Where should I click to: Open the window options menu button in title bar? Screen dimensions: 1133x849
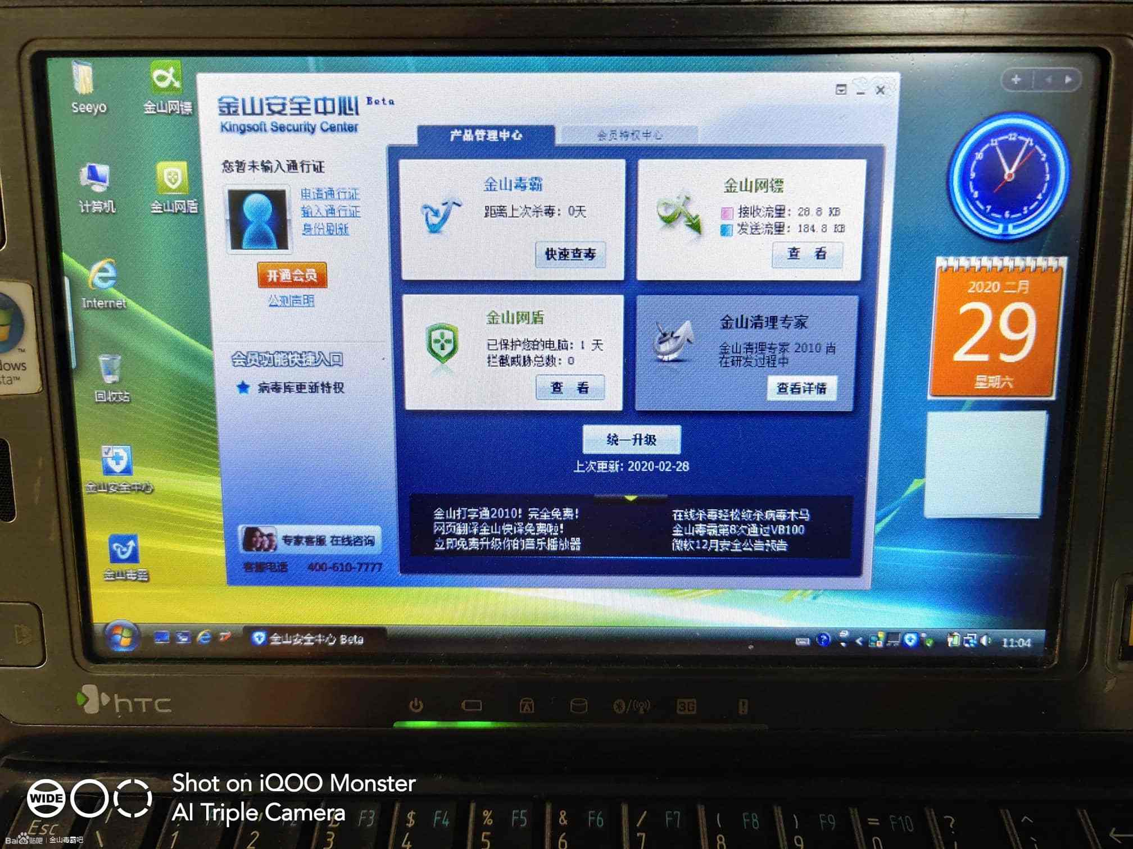coord(841,89)
